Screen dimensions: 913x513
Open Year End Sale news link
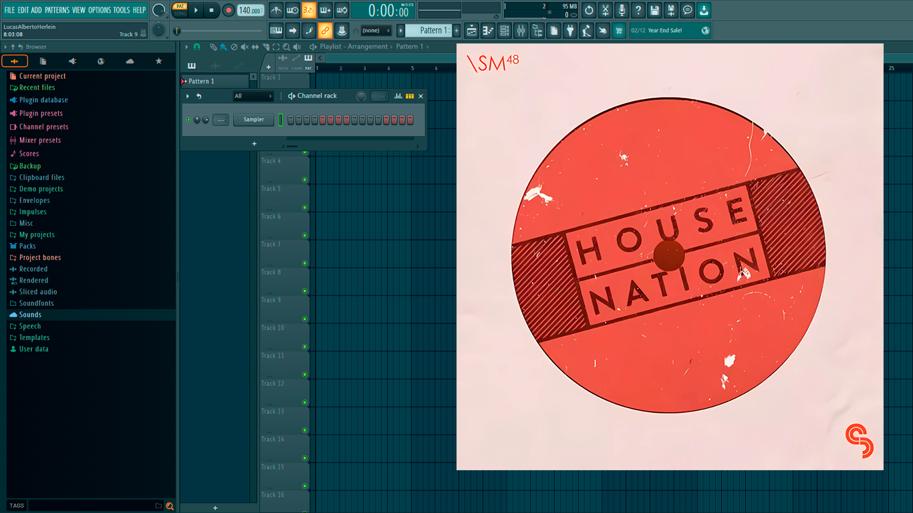669,30
